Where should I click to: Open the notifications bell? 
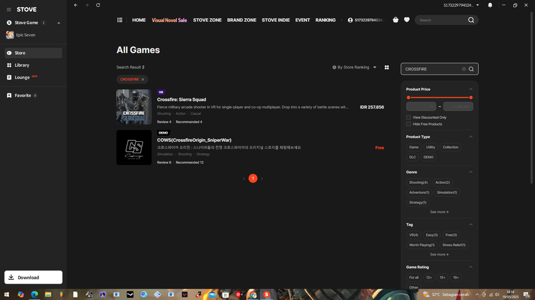click(490, 5)
